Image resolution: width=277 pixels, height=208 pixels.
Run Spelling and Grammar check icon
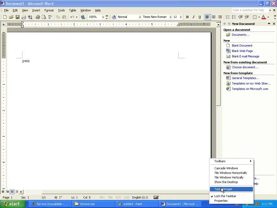[50, 17]
